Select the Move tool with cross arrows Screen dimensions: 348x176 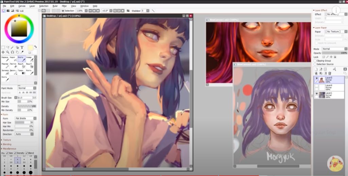click(3, 52)
